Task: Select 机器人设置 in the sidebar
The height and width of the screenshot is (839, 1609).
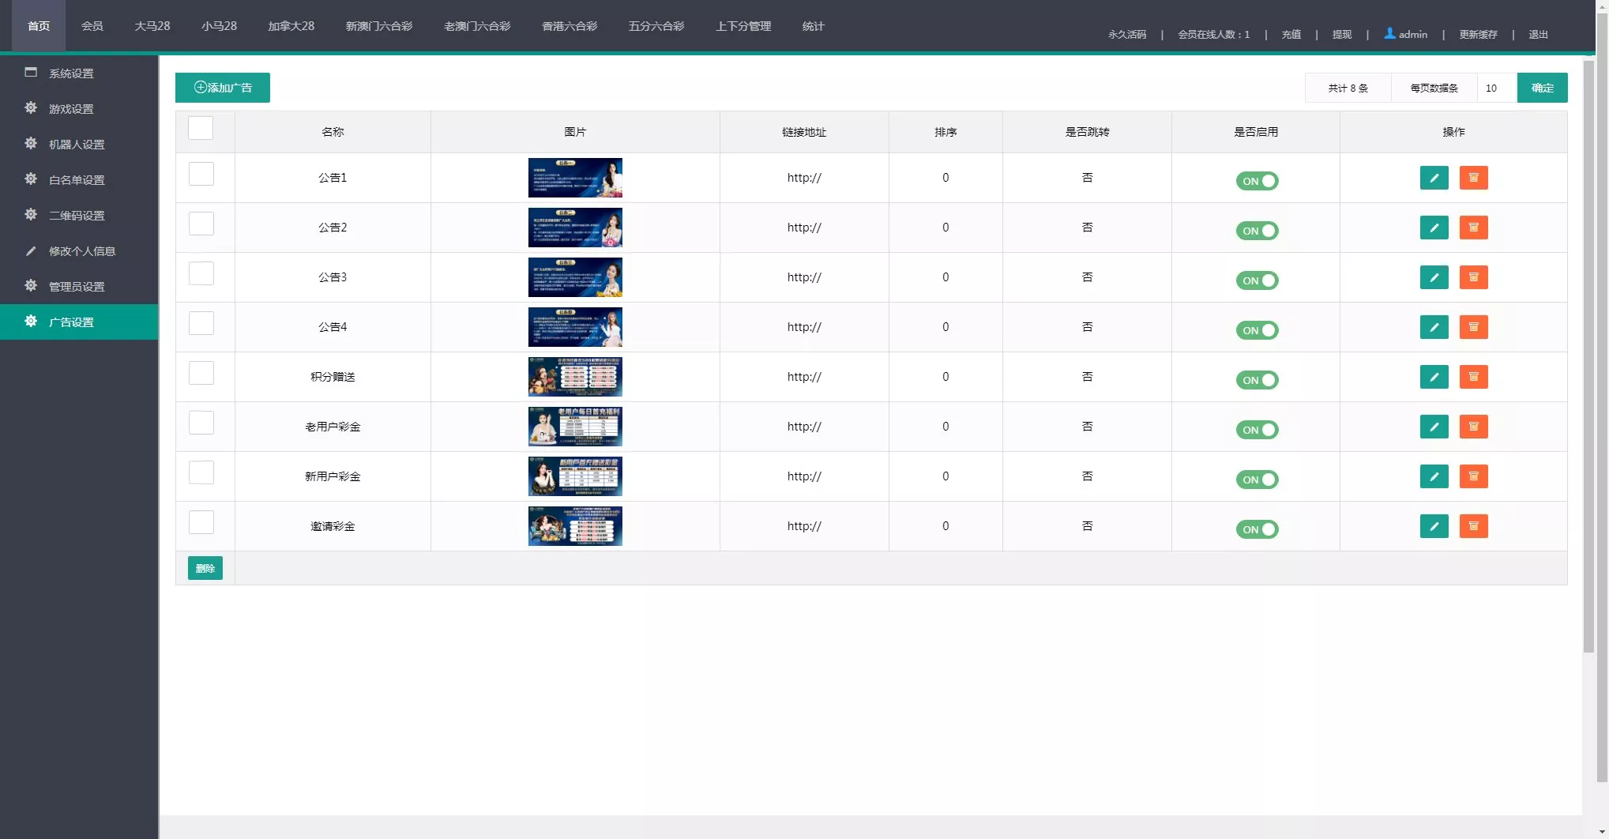Action: pos(77,145)
